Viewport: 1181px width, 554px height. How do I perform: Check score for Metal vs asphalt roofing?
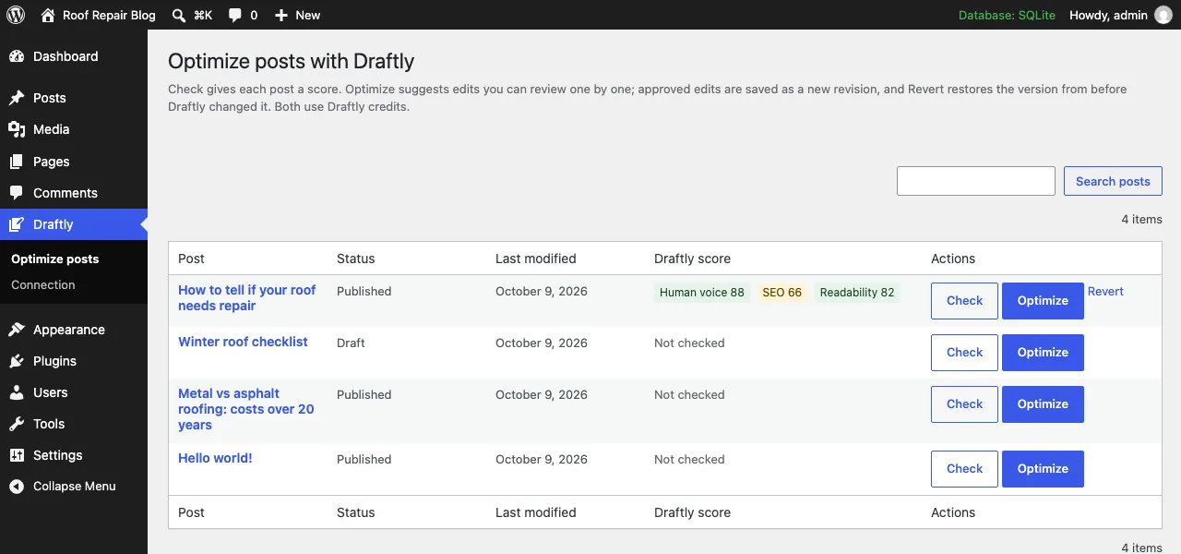pyautogui.click(x=964, y=404)
